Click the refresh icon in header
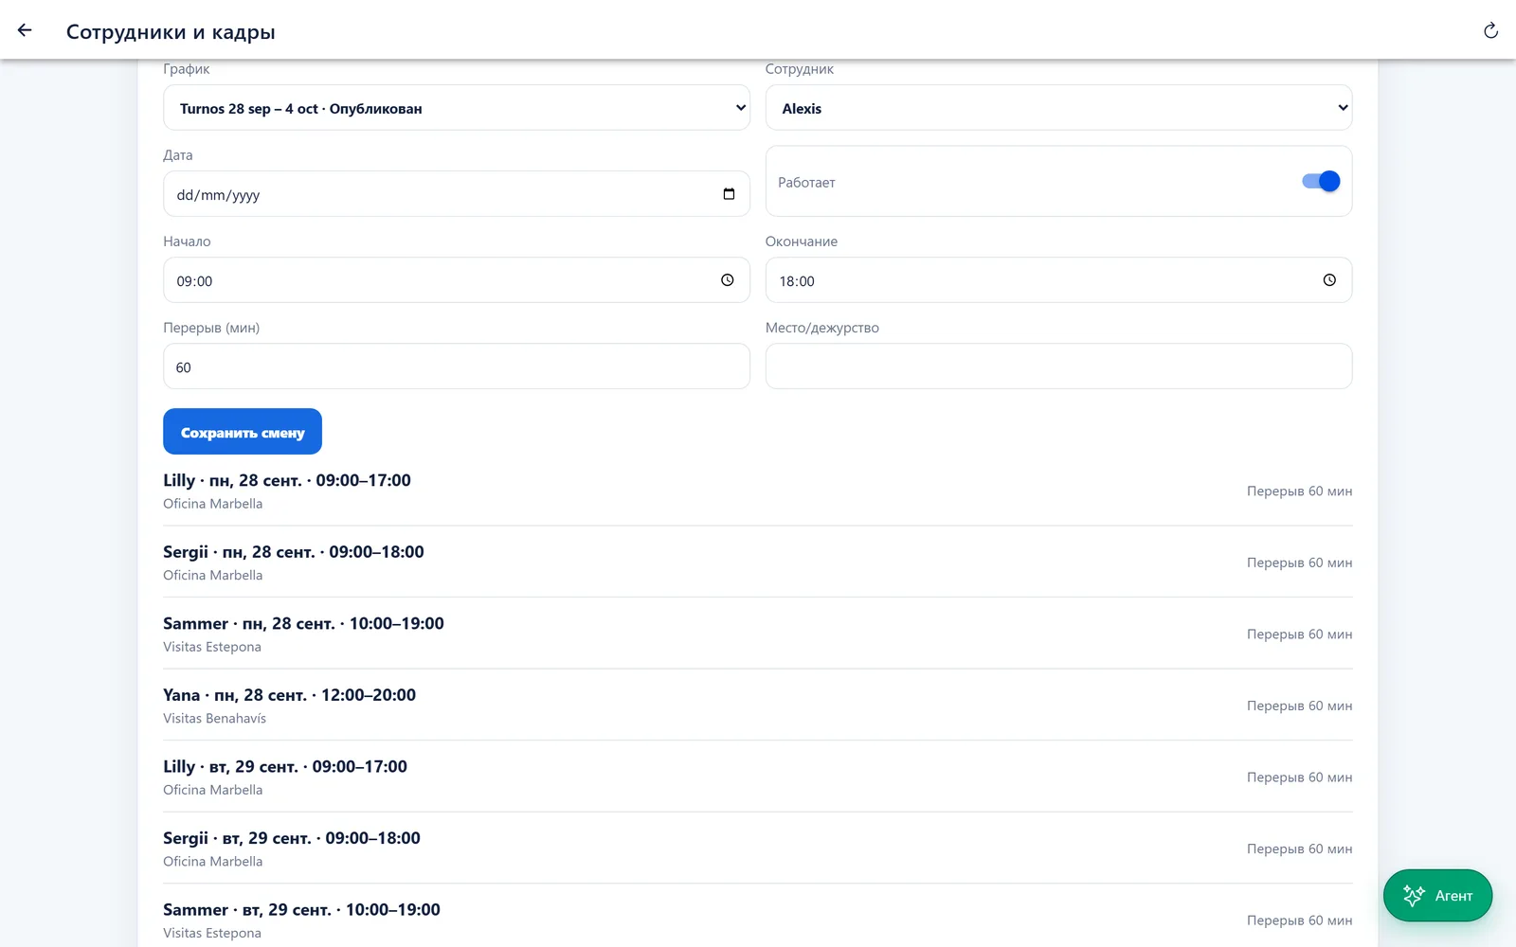Viewport: 1516px width, 947px height. [x=1490, y=31]
